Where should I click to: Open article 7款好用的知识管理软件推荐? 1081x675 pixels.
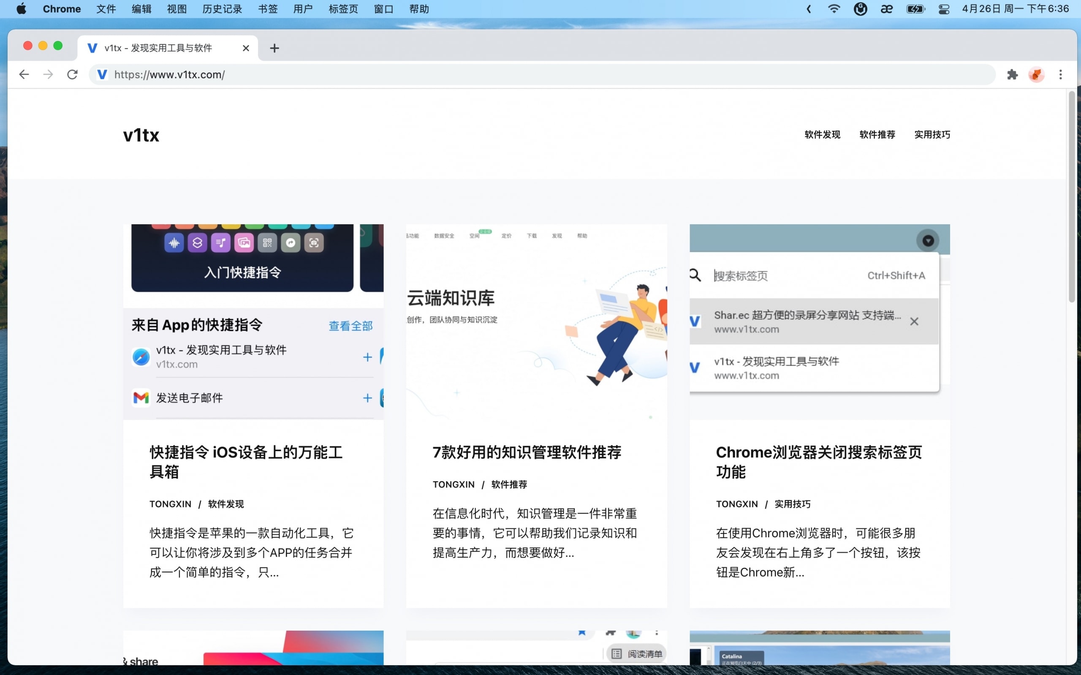[527, 452]
